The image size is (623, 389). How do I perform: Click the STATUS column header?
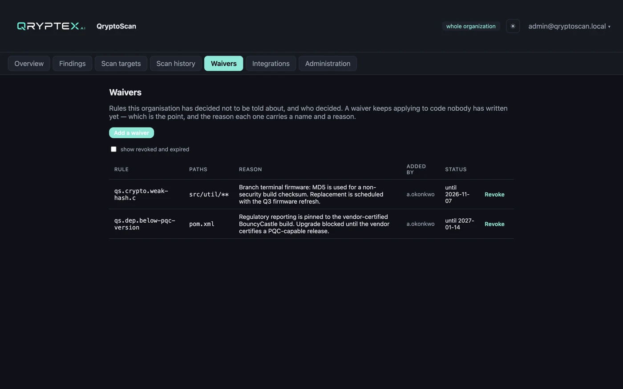pyautogui.click(x=456, y=169)
